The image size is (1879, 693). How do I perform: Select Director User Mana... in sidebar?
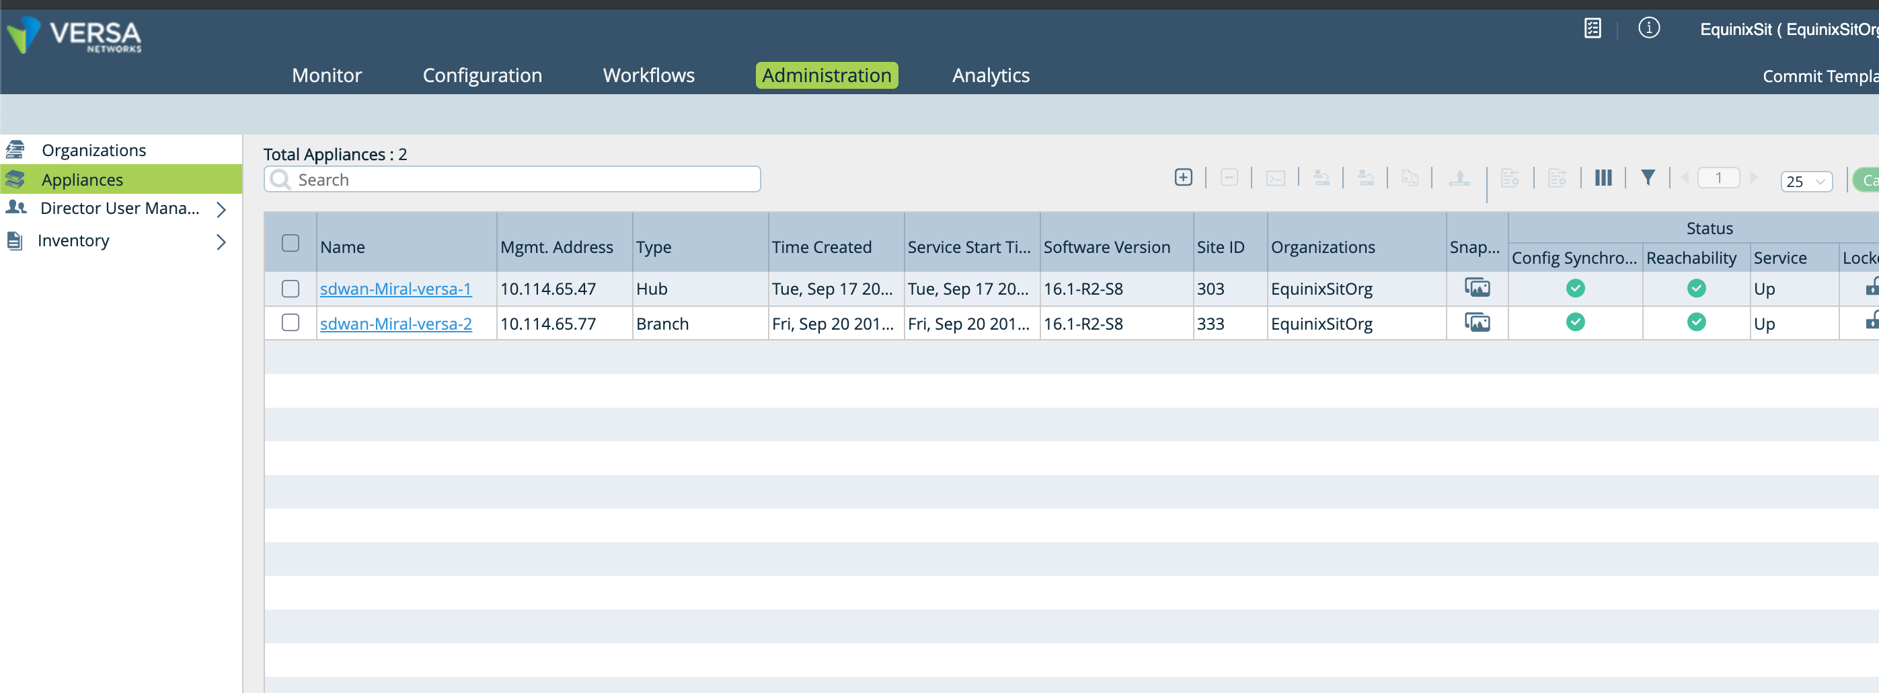pos(120,208)
